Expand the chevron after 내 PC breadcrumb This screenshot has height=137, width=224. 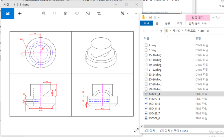pos(182,31)
